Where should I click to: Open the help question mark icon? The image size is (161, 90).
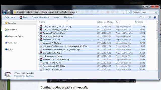coord(155,17)
